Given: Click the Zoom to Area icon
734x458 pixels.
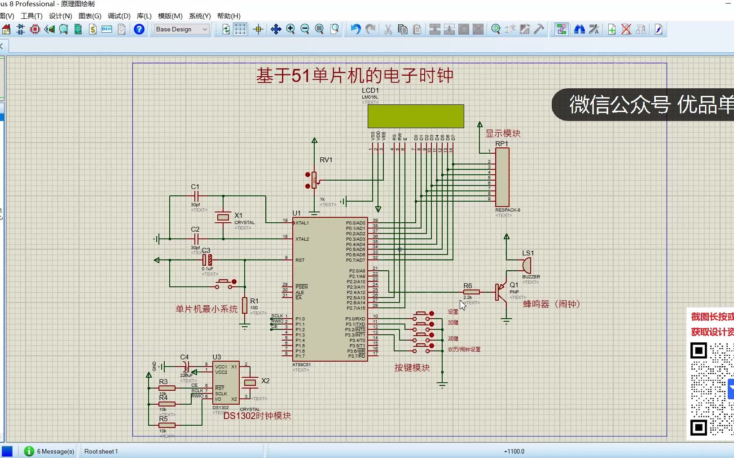Looking at the screenshot, I should [x=334, y=30].
